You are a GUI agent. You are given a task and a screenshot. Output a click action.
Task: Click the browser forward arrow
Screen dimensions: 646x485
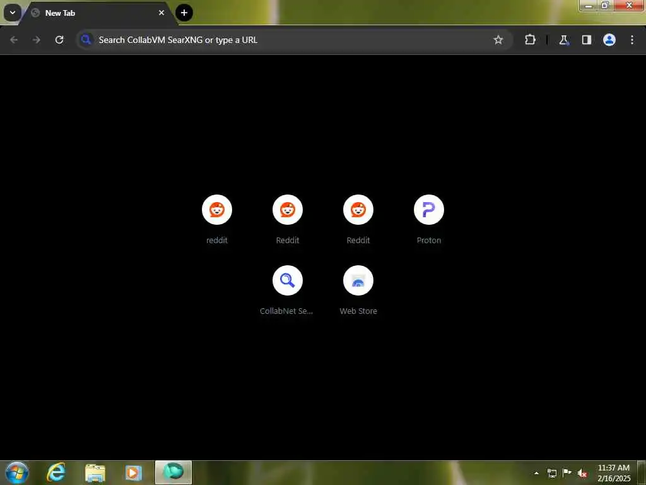(x=36, y=40)
